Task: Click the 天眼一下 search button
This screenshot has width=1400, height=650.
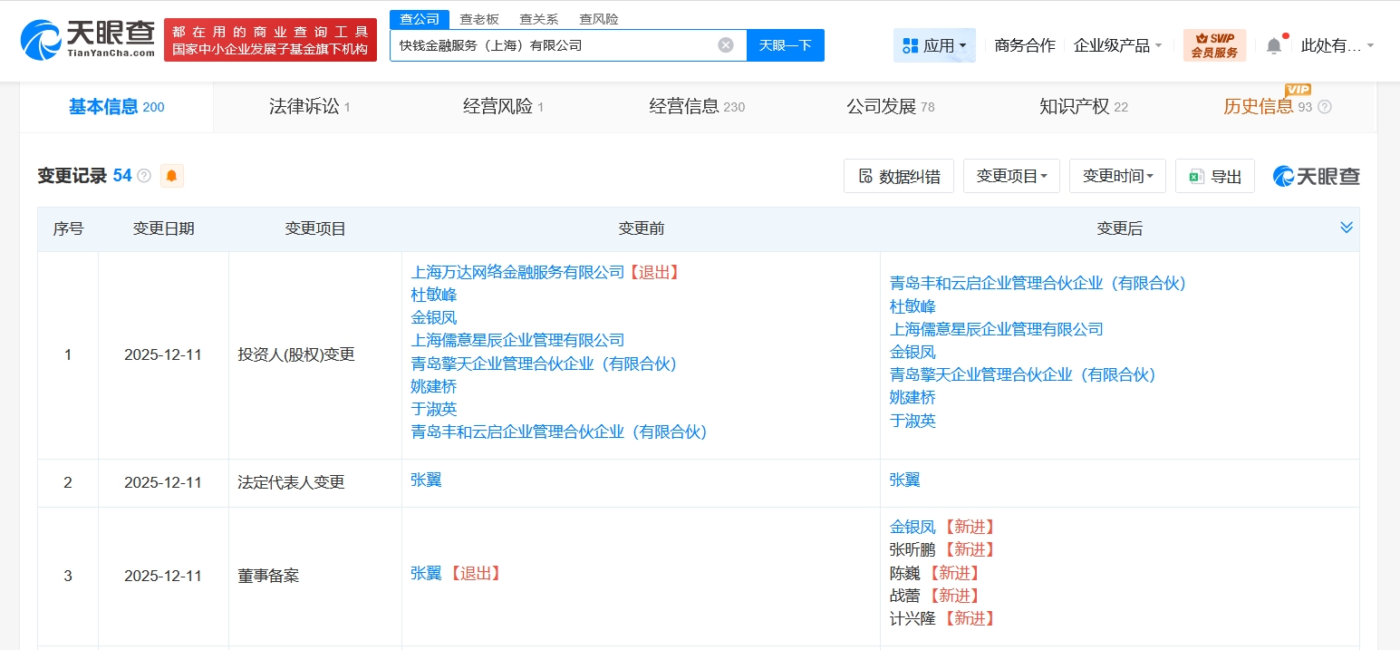Action: [x=785, y=45]
